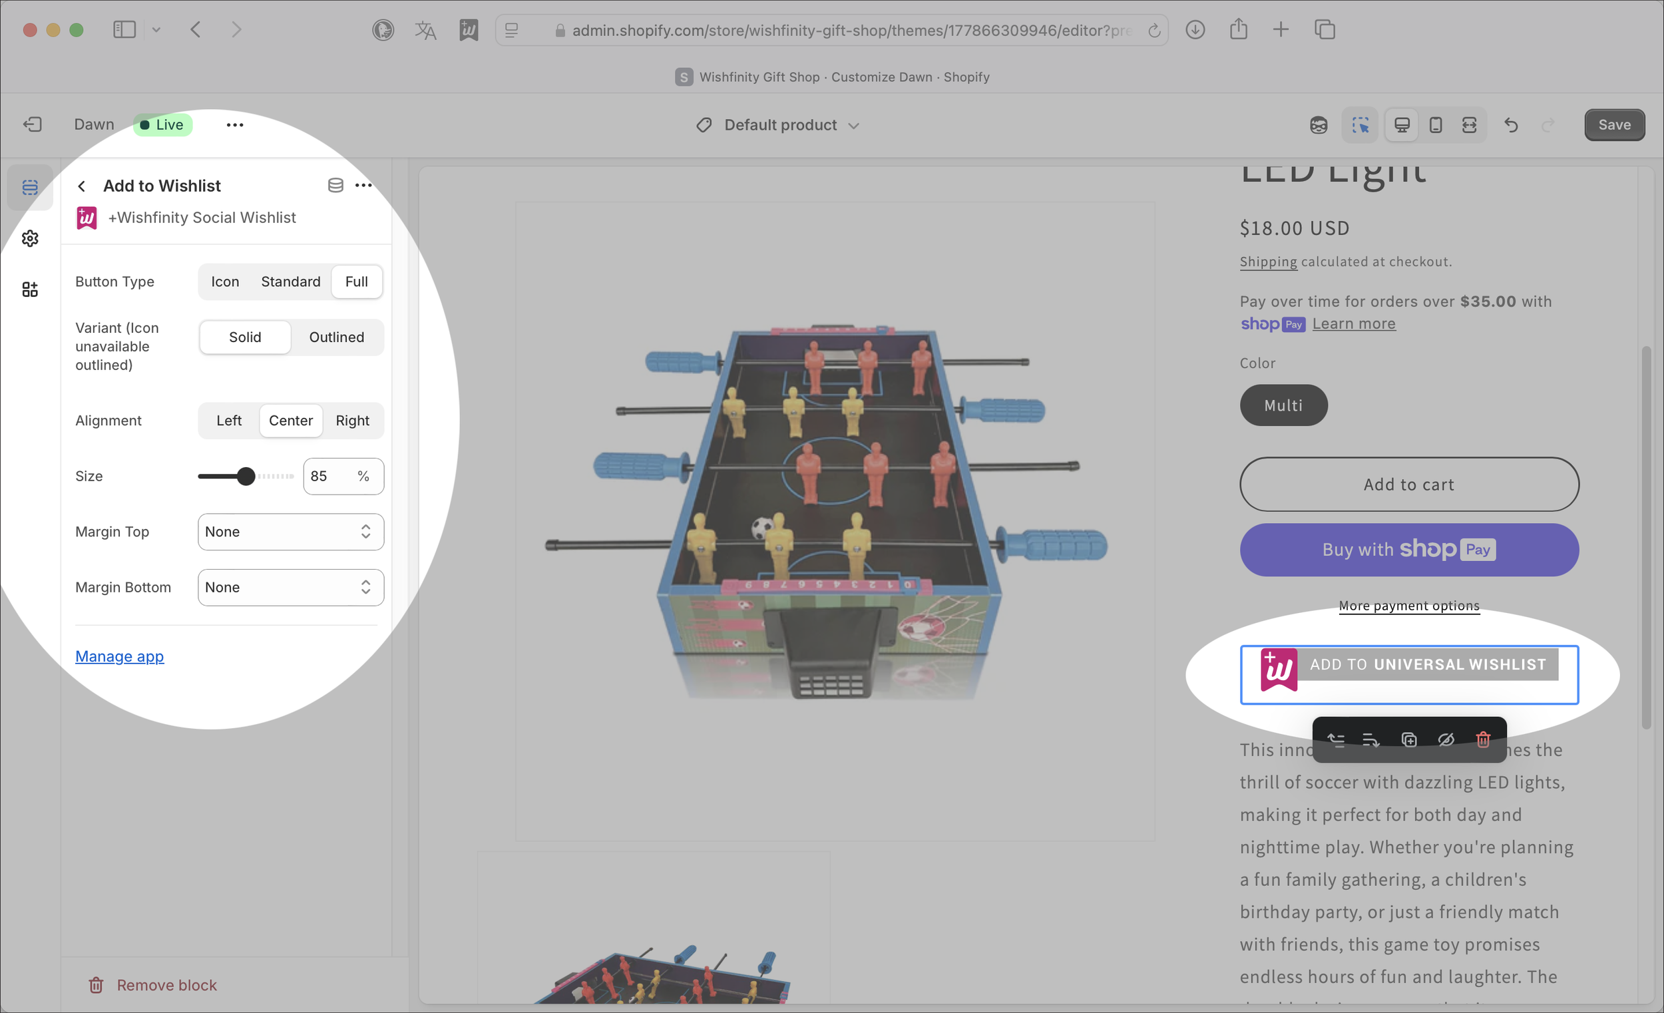Click the sections panel sidebar icon

point(30,187)
